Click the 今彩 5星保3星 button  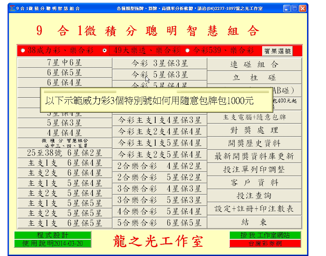[160, 75]
